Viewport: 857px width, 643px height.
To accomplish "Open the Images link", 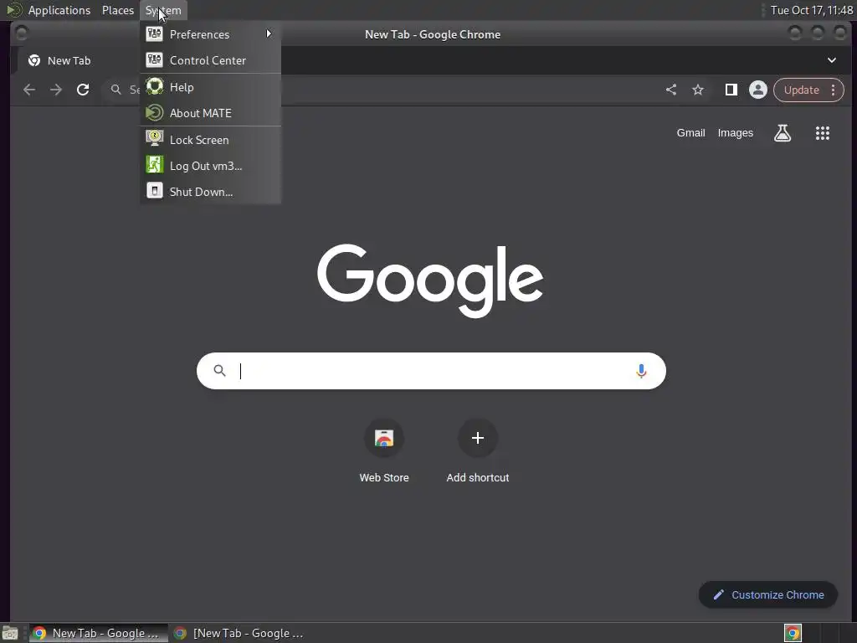I will point(735,133).
